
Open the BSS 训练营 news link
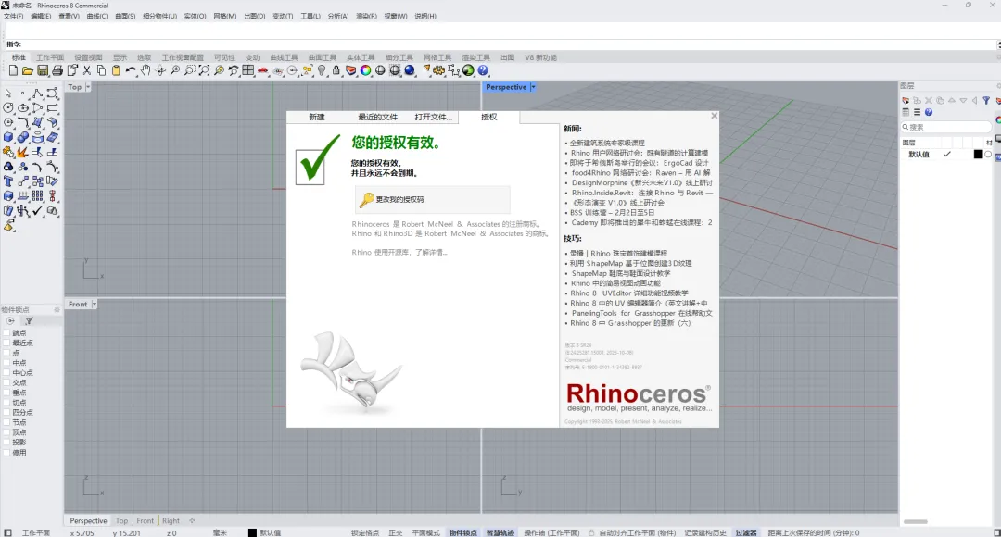coord(613,212)
